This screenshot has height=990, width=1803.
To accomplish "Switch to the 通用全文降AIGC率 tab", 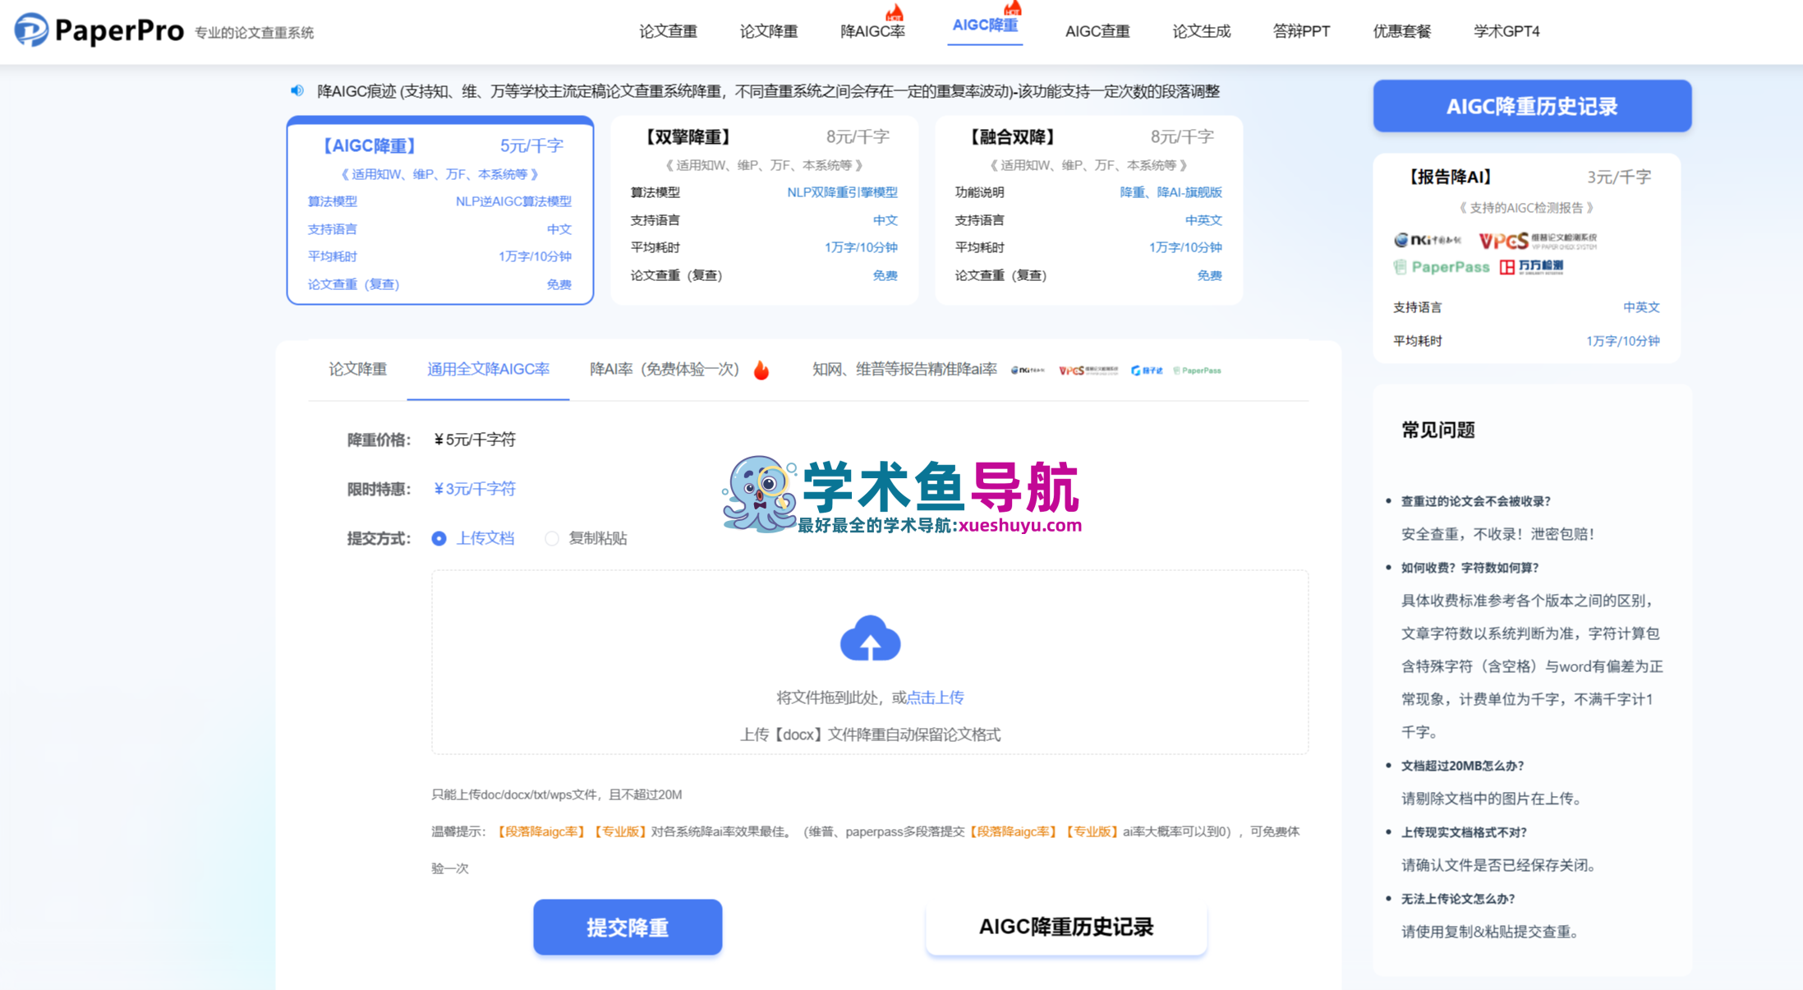I will 488,370.
